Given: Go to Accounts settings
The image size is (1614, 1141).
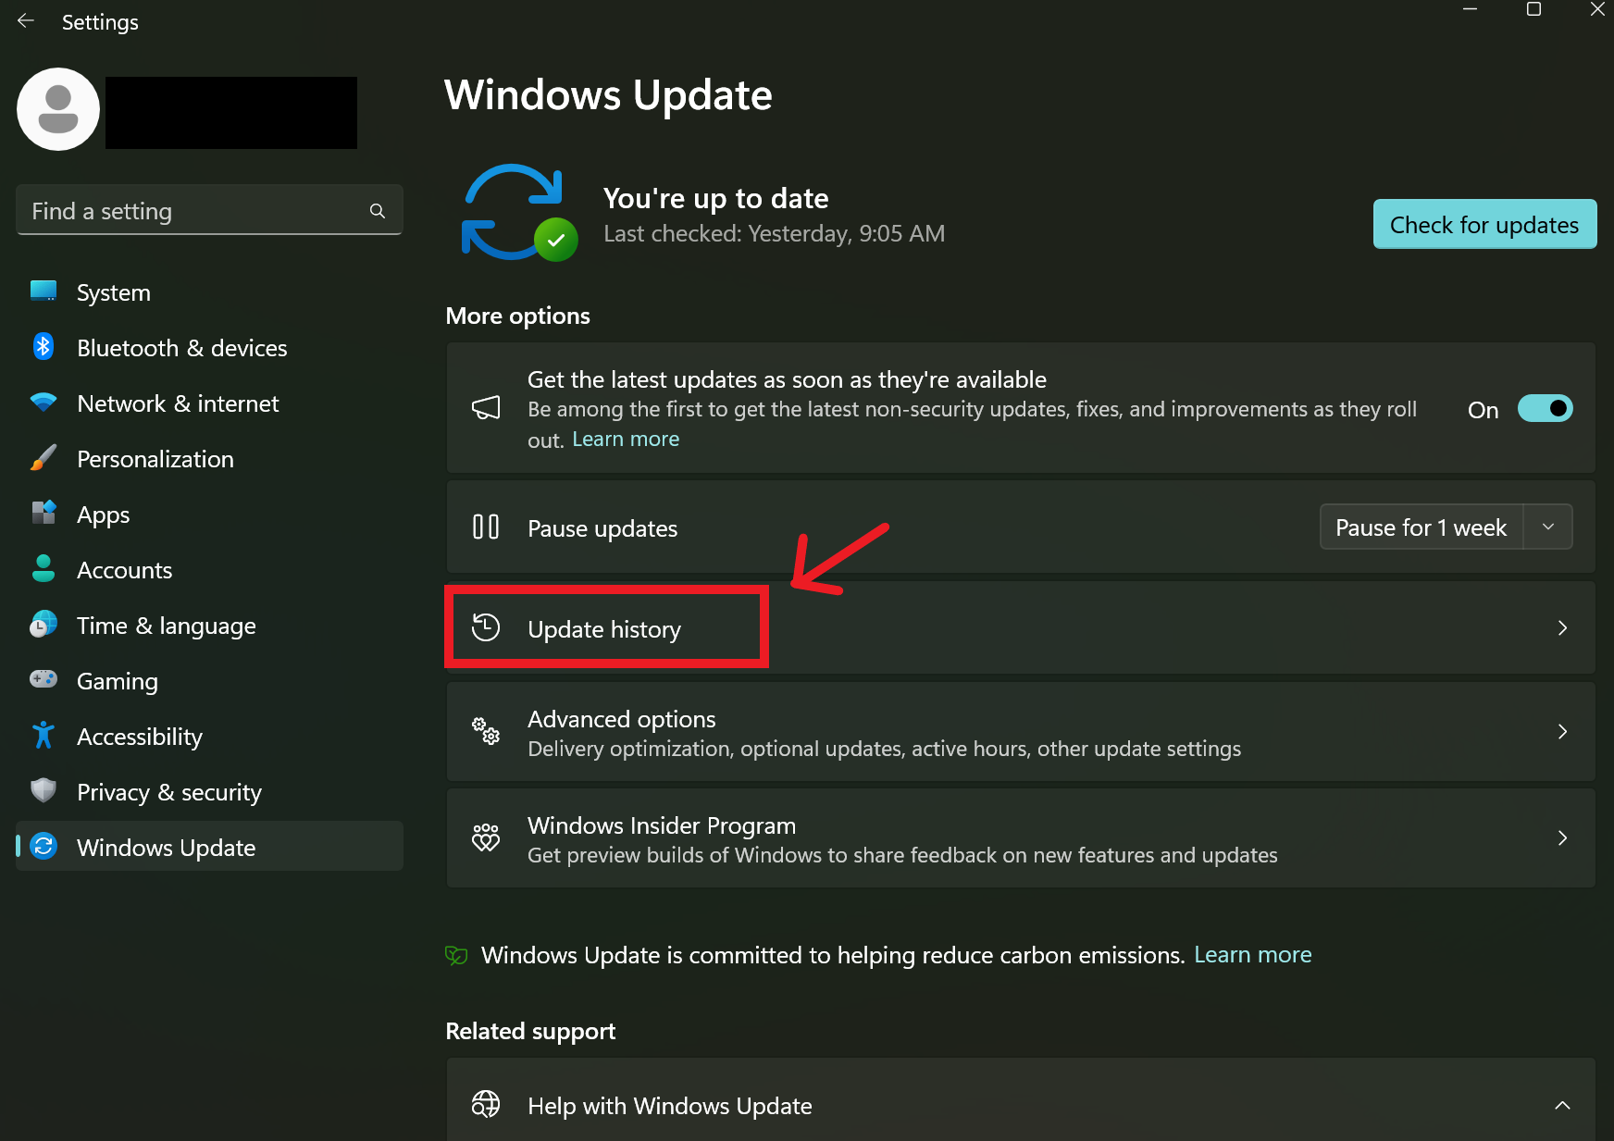Looking at the screenshot, I should [124, 570].
